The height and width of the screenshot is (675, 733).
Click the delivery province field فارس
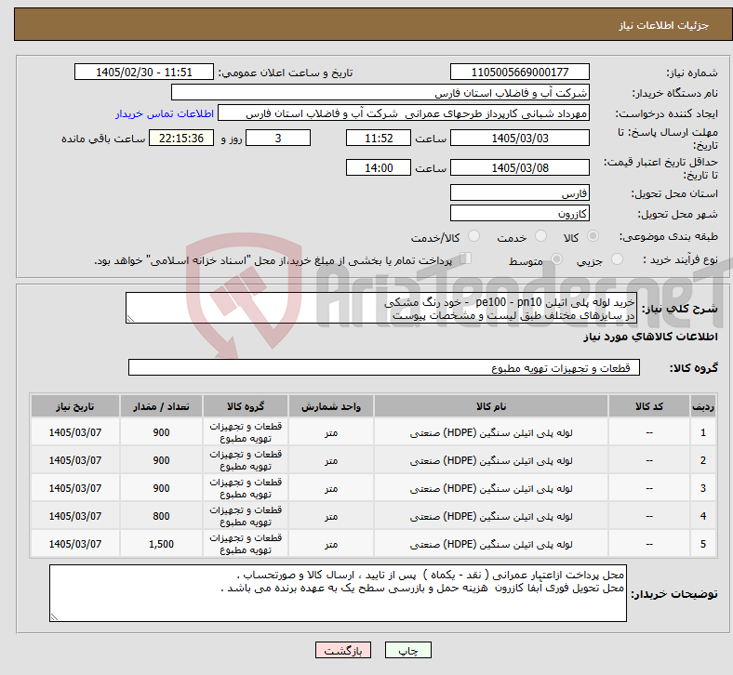[519, 192]
